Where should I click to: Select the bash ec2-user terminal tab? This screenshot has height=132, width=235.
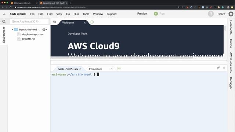pos(68,69)
